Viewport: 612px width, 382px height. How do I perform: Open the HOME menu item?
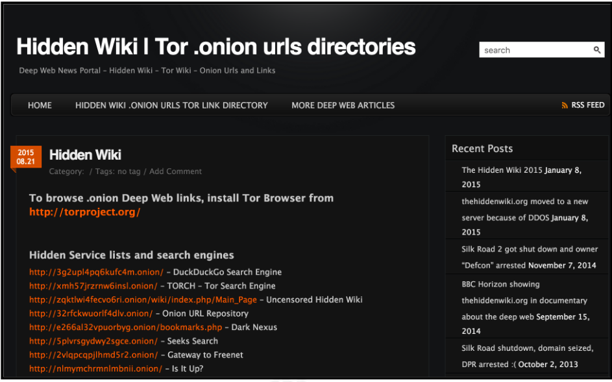point(40,105)
